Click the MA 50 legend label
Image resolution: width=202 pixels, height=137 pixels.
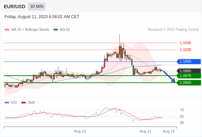65,30
